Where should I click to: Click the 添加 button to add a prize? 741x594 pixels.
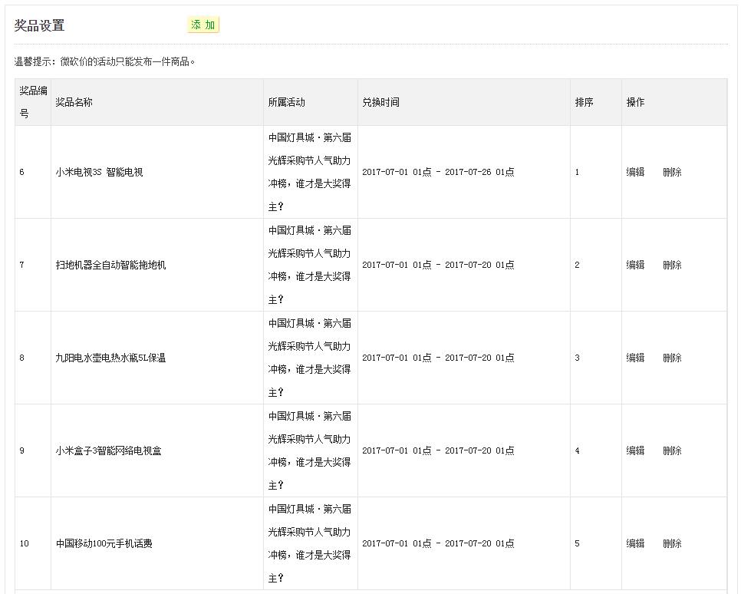(203, 25)
